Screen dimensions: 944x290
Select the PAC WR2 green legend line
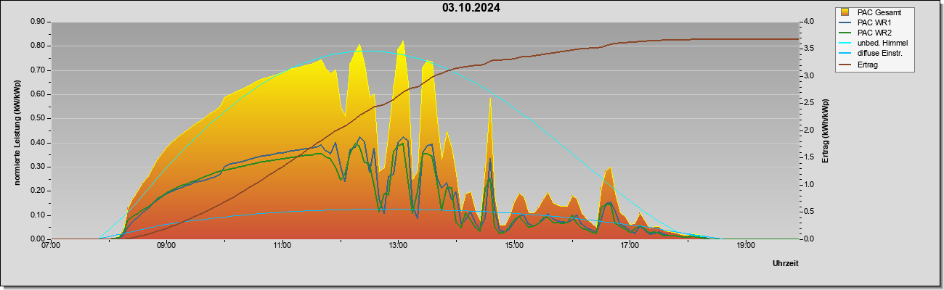[846, 33]
